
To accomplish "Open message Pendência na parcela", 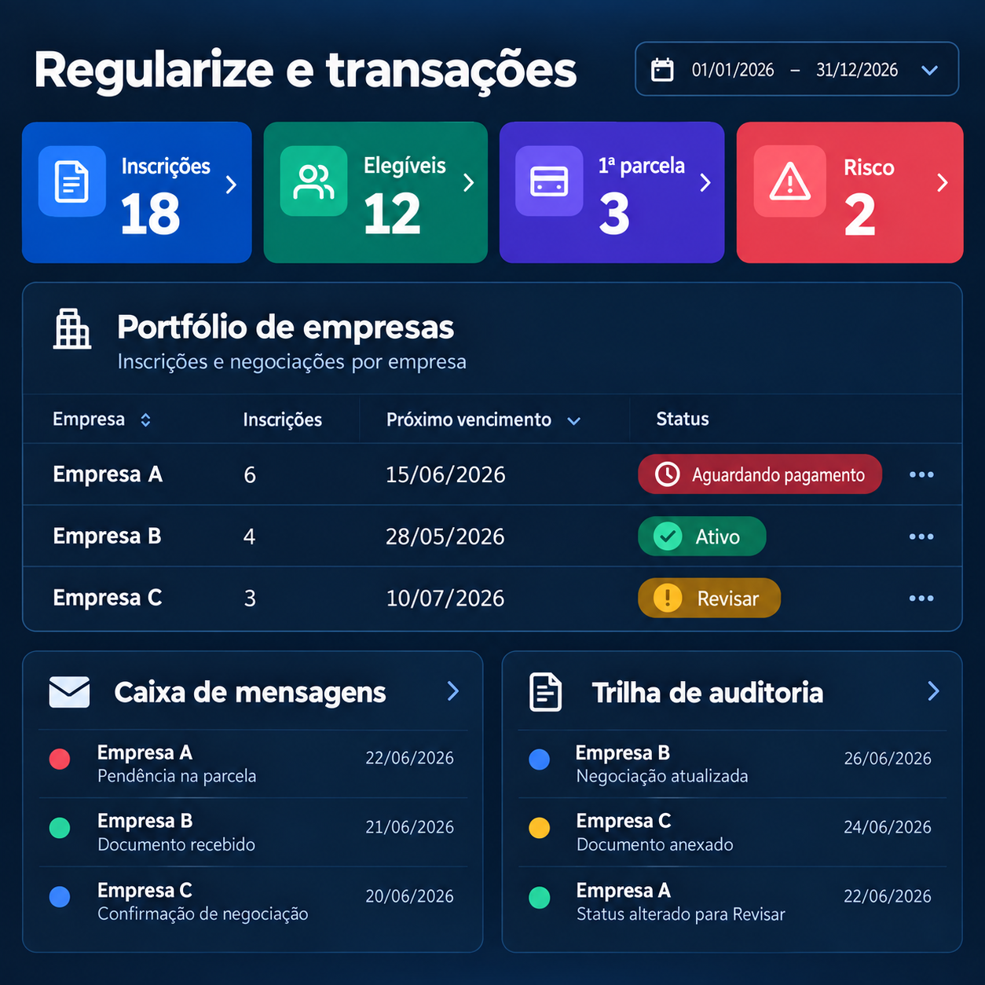I will (253, 764).
